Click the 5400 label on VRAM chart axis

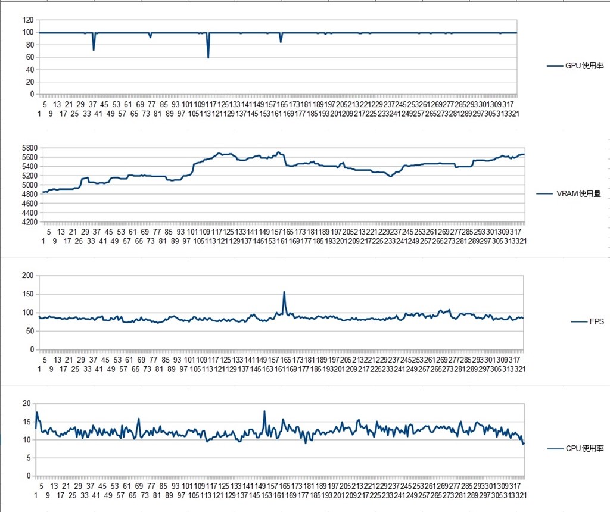click(x=30, y=166)
